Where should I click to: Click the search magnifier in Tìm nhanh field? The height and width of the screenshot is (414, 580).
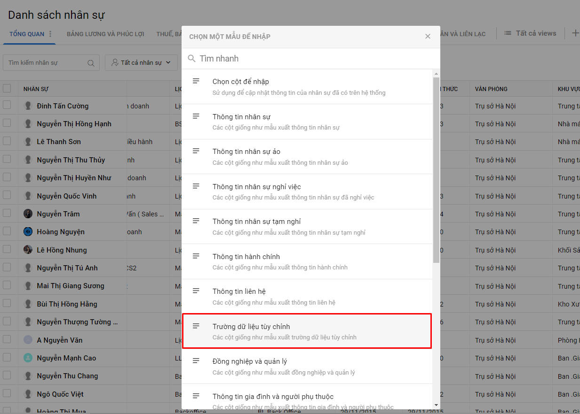pyautogui.click(x=191, y=59)
